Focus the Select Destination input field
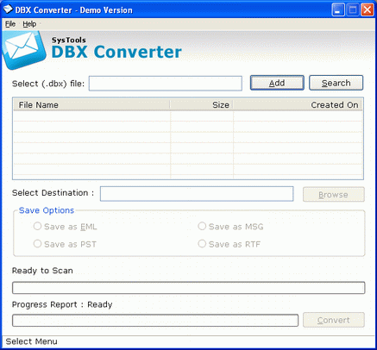 [197, 194]
